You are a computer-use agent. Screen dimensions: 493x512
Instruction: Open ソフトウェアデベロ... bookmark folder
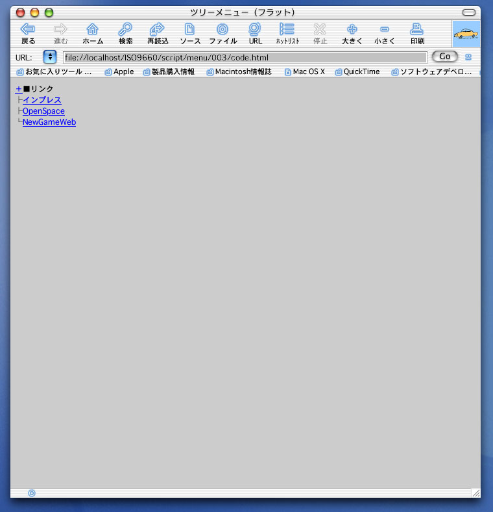[432, 72]
